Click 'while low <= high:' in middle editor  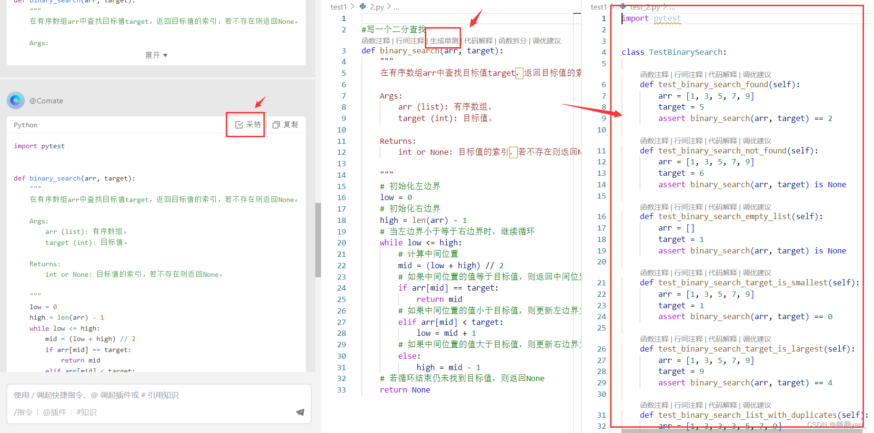click(x=421, y=242)
